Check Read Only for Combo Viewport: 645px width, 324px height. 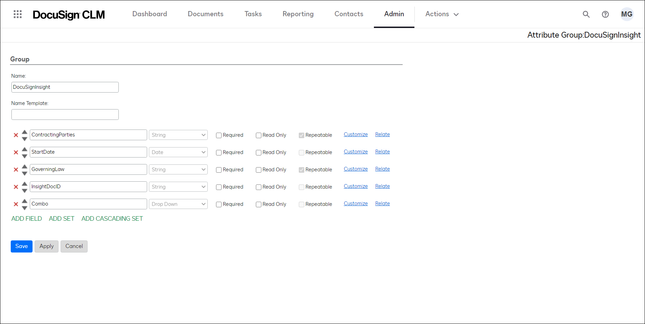(259, 204)
